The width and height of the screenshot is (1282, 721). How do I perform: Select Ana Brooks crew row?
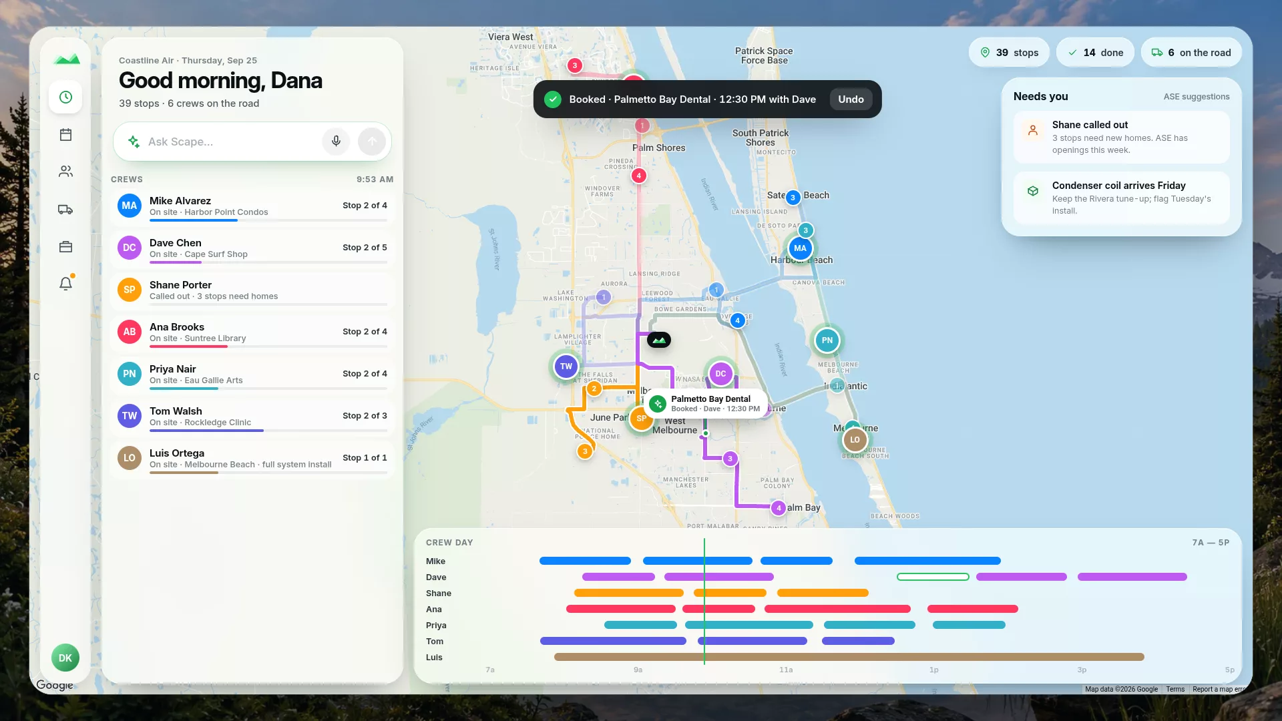[x=252, y=332]
